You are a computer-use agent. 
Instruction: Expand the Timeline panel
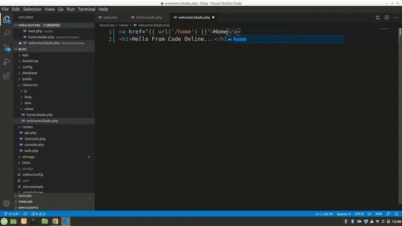pos(54,202)
